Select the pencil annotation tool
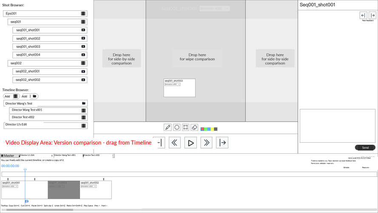This screenshot has height=213, width=378. coord(168,127)
